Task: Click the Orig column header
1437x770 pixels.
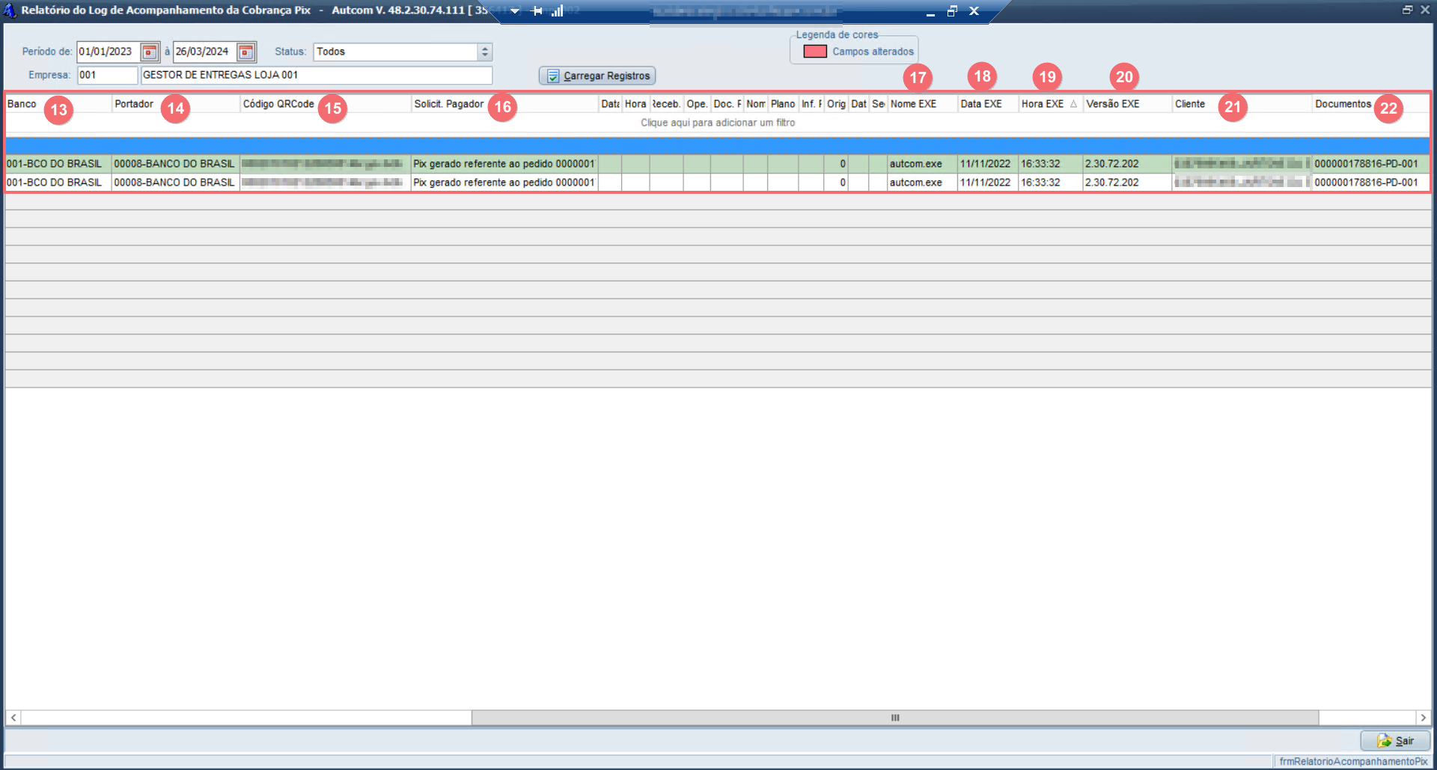Action: click(836, 104)
